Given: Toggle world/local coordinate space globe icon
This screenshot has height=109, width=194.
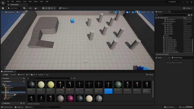Looking at the screenshot, I should [121, 12].
